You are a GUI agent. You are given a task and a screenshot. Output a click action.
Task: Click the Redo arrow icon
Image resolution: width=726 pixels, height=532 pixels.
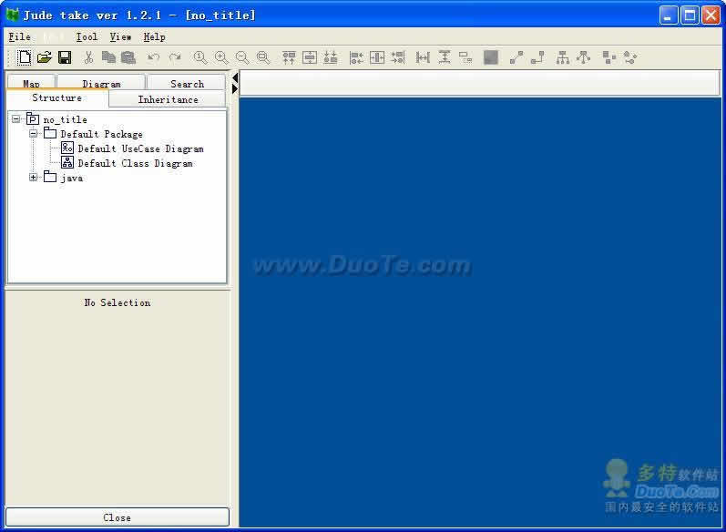coord(175,57)
